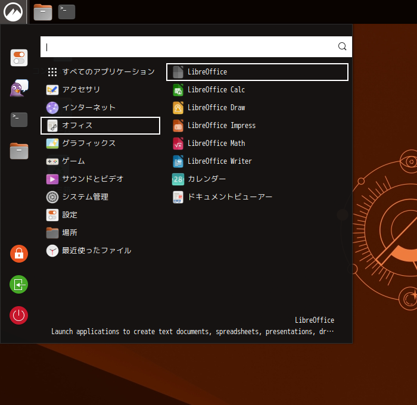Launch LibreOffice Draw

(x=257, y=107)
